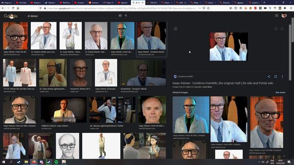Open File Explorer from taskbar

tap(26, 162)
